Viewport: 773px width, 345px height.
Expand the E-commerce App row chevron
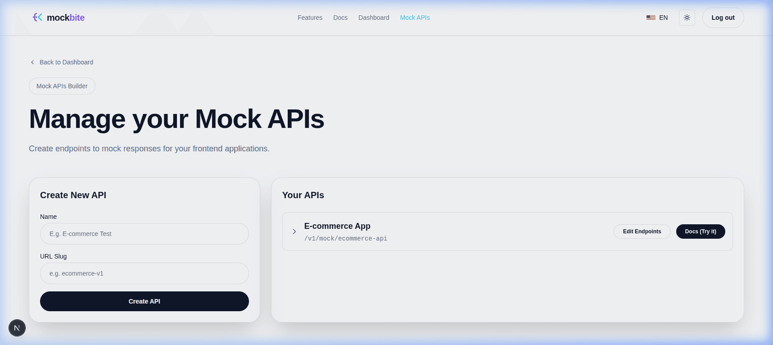point(294,232)
